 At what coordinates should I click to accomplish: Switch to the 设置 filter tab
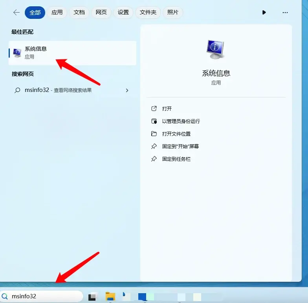[x=123, y=13]
